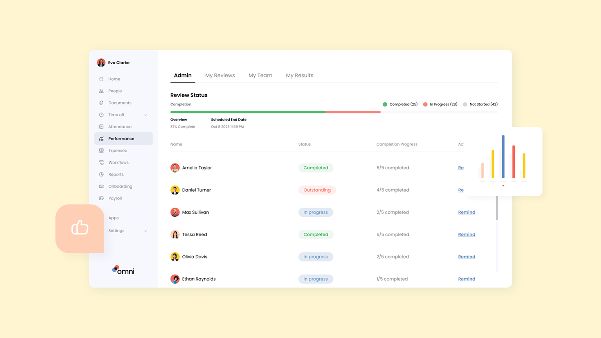
Task: Click Max Sullivan's In progress badge
Action: click(x=316, y=212)
